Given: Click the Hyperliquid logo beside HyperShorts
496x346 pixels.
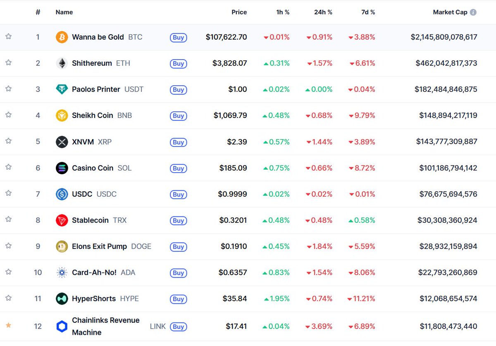Looking at the screenshot, I should 62,298.
